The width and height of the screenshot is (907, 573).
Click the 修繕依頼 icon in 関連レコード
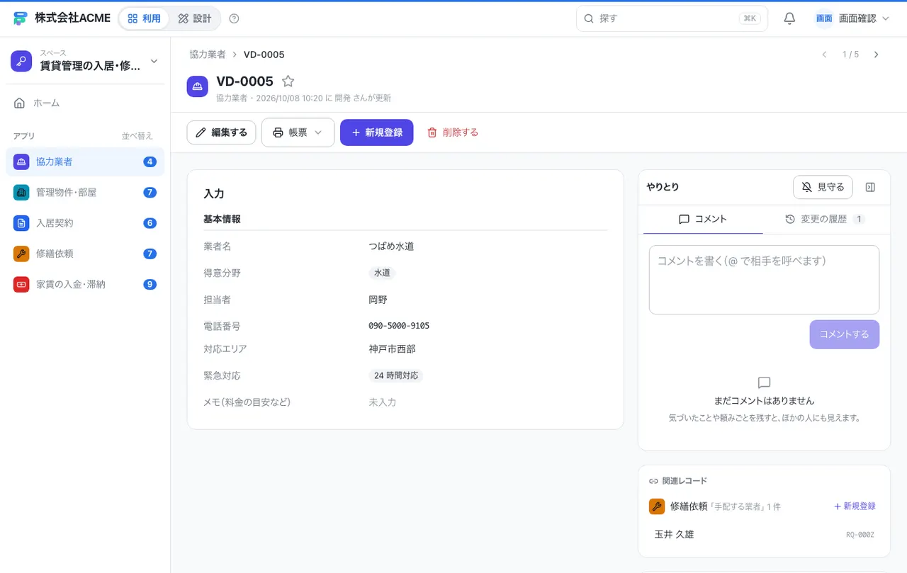click(x=656, y=506)
